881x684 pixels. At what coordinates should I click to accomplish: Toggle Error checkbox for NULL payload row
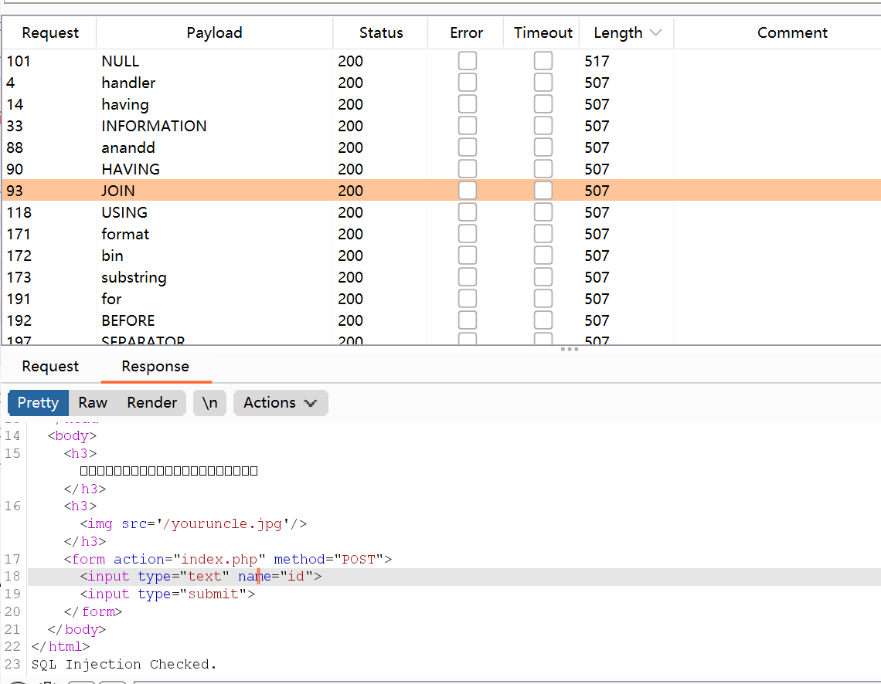(x=468, y=61)
